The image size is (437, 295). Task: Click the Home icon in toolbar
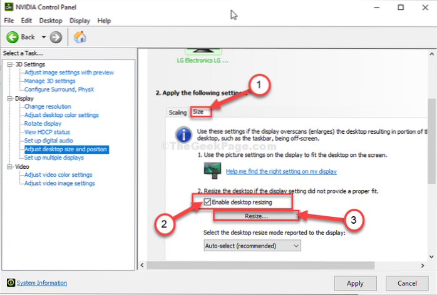click(80, 37)
